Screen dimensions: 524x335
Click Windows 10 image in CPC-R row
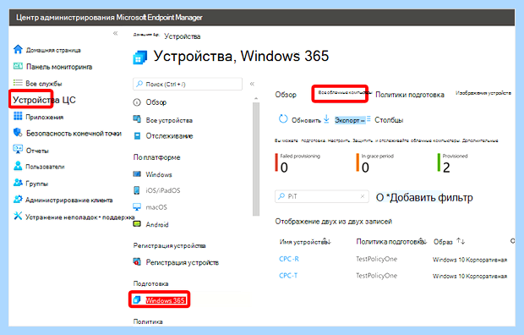470,260
